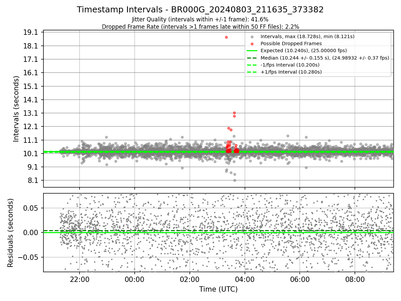Click the Dropped Frame Rate 2.2% subtitle
This screenshot has height=301, width=401.
(200, 26)
